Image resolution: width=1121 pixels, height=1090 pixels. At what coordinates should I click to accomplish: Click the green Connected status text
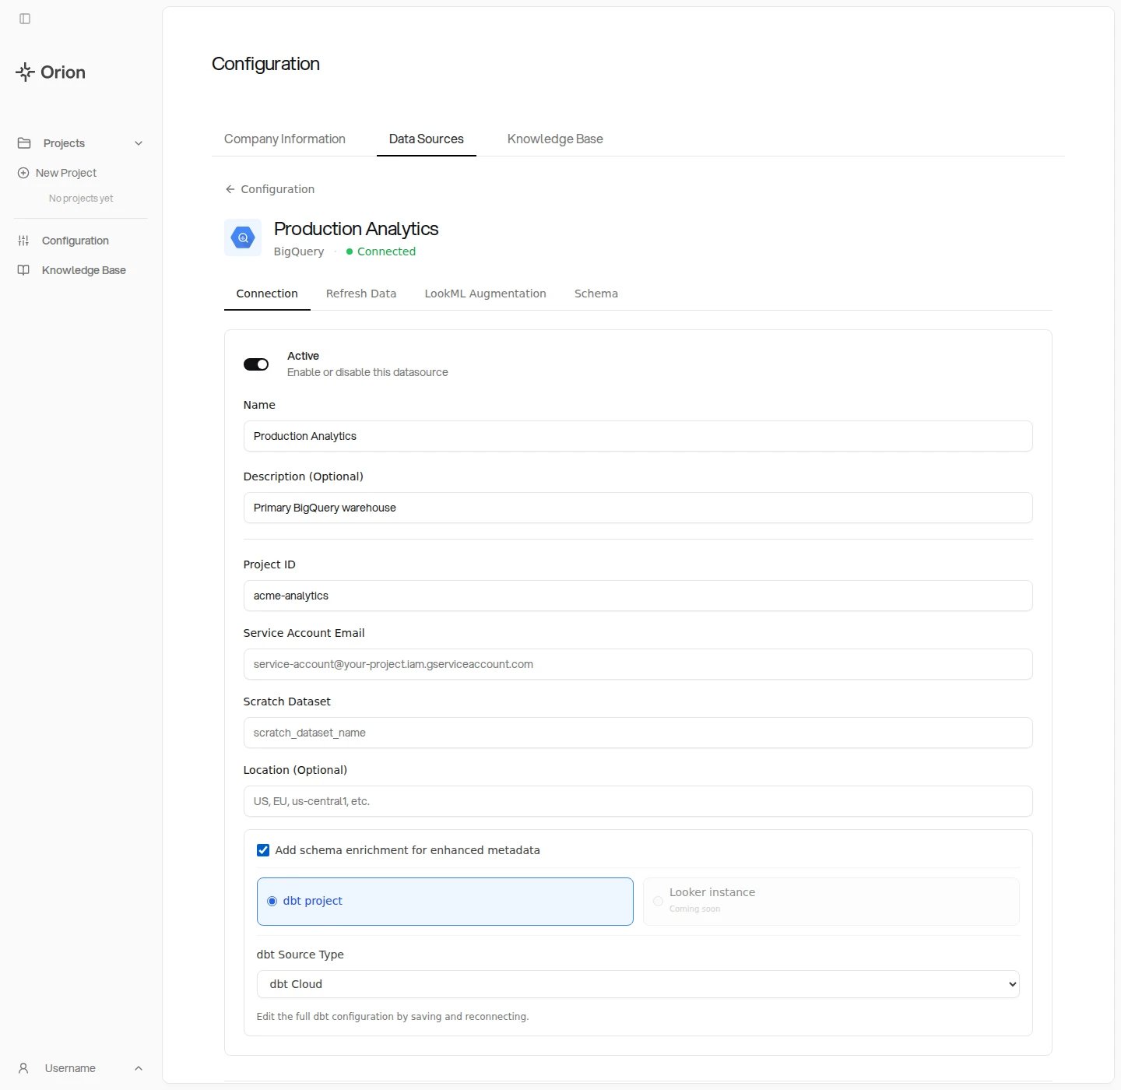[x=386, y=251]
